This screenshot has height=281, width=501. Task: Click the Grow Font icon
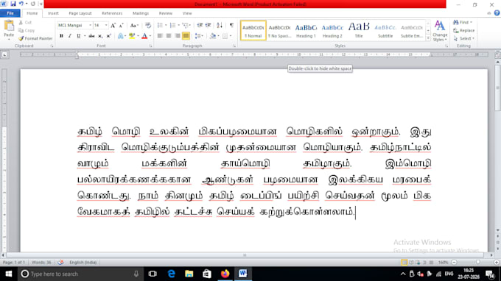[x=113, y=25]
